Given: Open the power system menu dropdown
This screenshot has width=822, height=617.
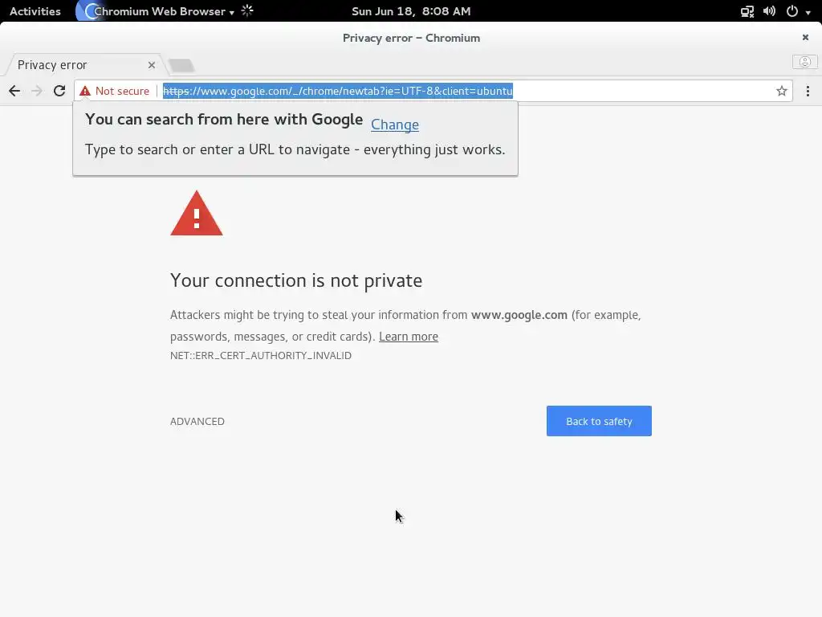Looking at the screenshot, I should point(797,11).
